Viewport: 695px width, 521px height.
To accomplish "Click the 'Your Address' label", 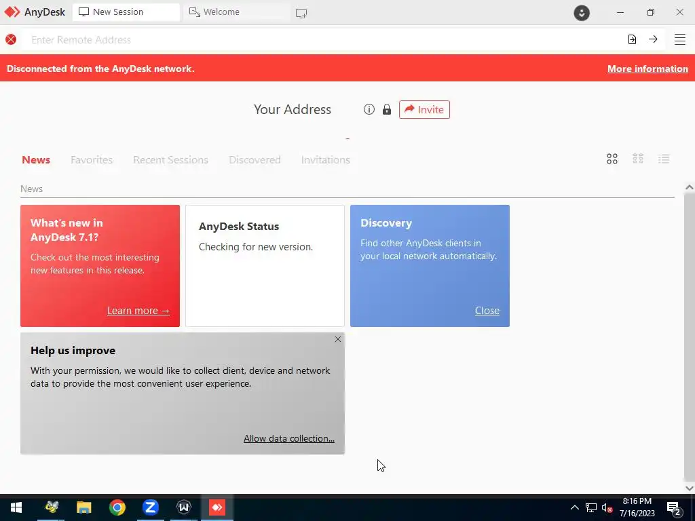I will tap(293, 109).
